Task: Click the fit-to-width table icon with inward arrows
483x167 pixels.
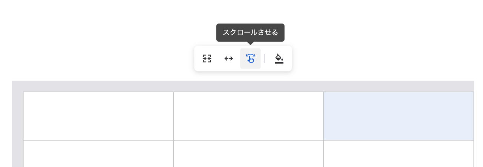Action: (207, 59)
